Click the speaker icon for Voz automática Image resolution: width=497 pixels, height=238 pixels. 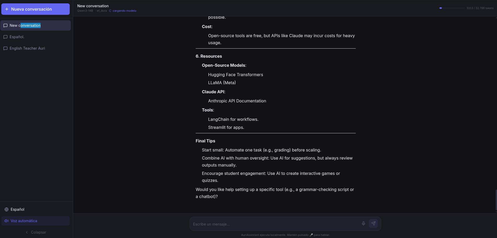7,221
